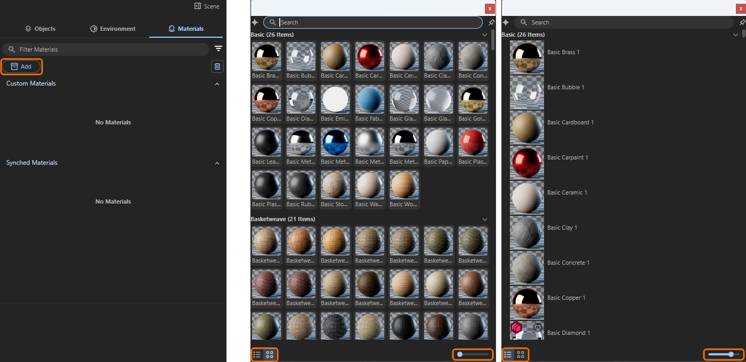Viewport: 746px width, 362px height.
Task: Favorite the Basic Diamond 1 material
Action: coord(537,329)
